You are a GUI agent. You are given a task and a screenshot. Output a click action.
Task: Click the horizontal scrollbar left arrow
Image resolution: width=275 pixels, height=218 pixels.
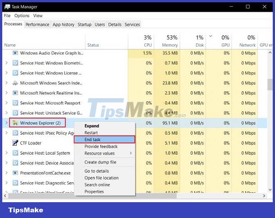(x=5, y=196)
